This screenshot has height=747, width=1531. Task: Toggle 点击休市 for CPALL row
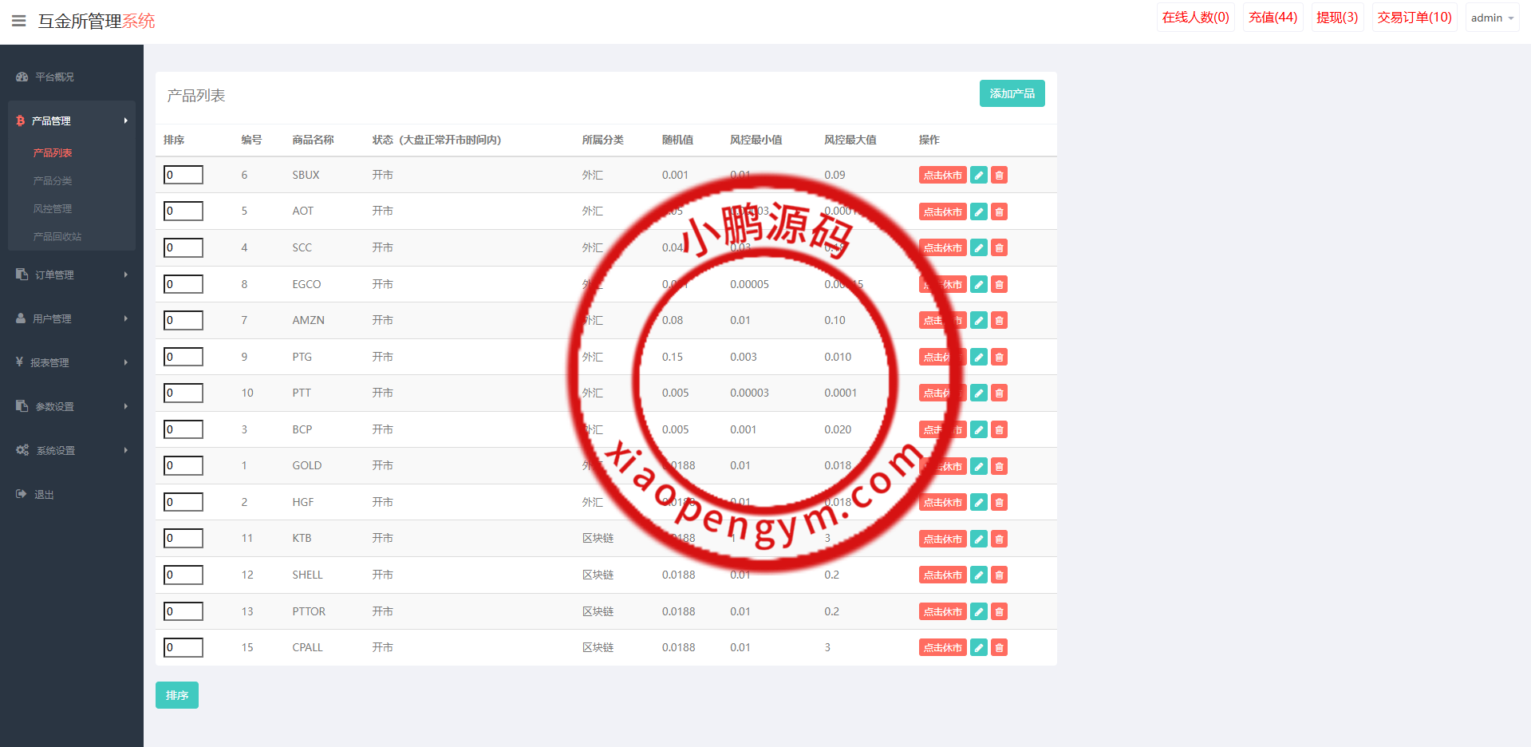pyautogui.click(x=942, y=648)
